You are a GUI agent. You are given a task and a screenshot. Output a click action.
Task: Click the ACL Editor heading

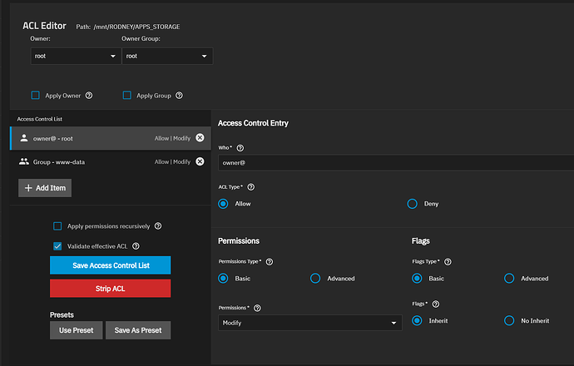click(44, 26)
